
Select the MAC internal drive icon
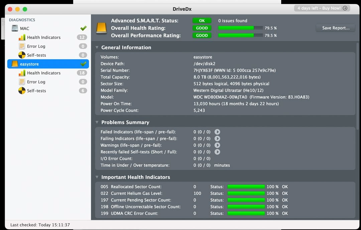tap(15, 28)
